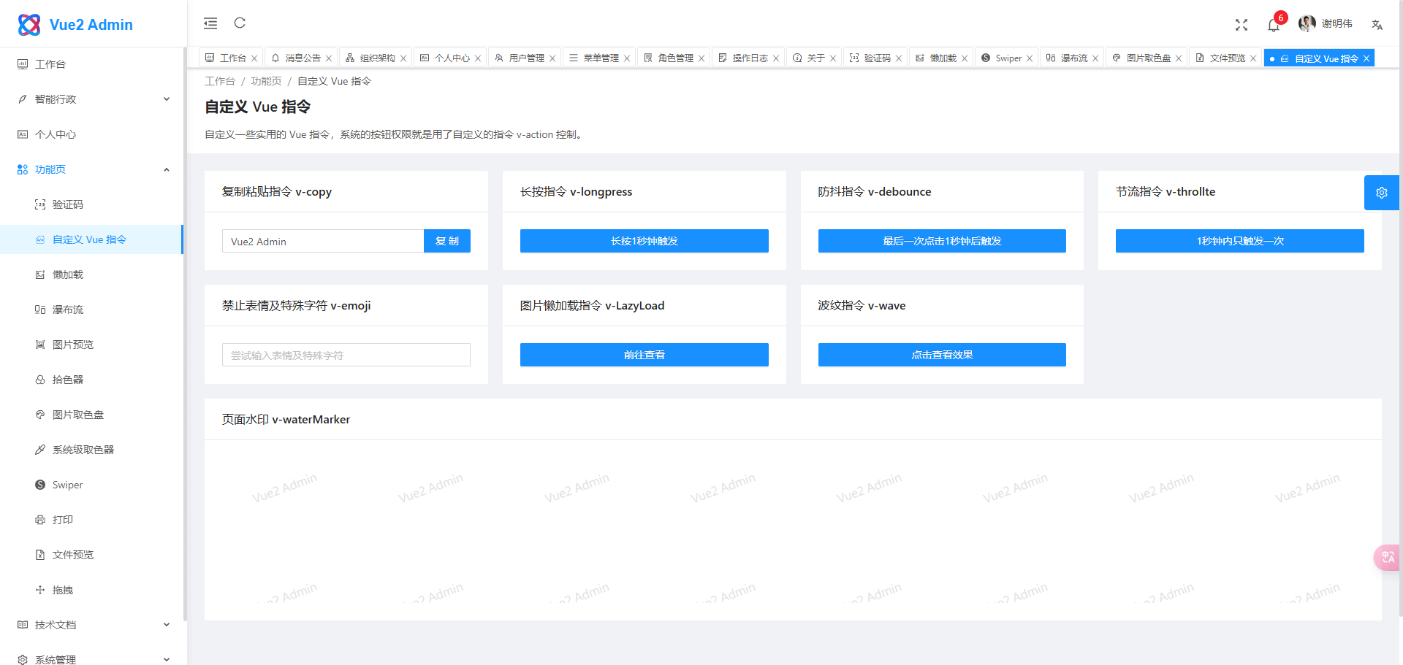The height and width of the screenshot is (665, 1403).
Task: Click 点击查看效果 button
Action: [x=942, y=355]
